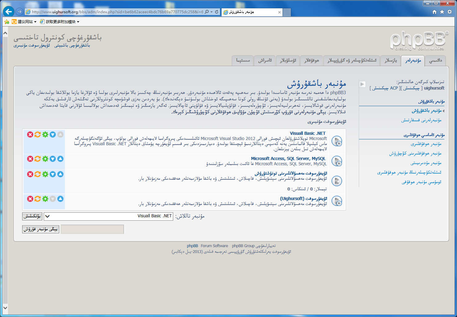Delete the Microsoft Access, SQL Server, MySQL forum
The width and height of the screenshot is (457, 317).
(30, 159)
